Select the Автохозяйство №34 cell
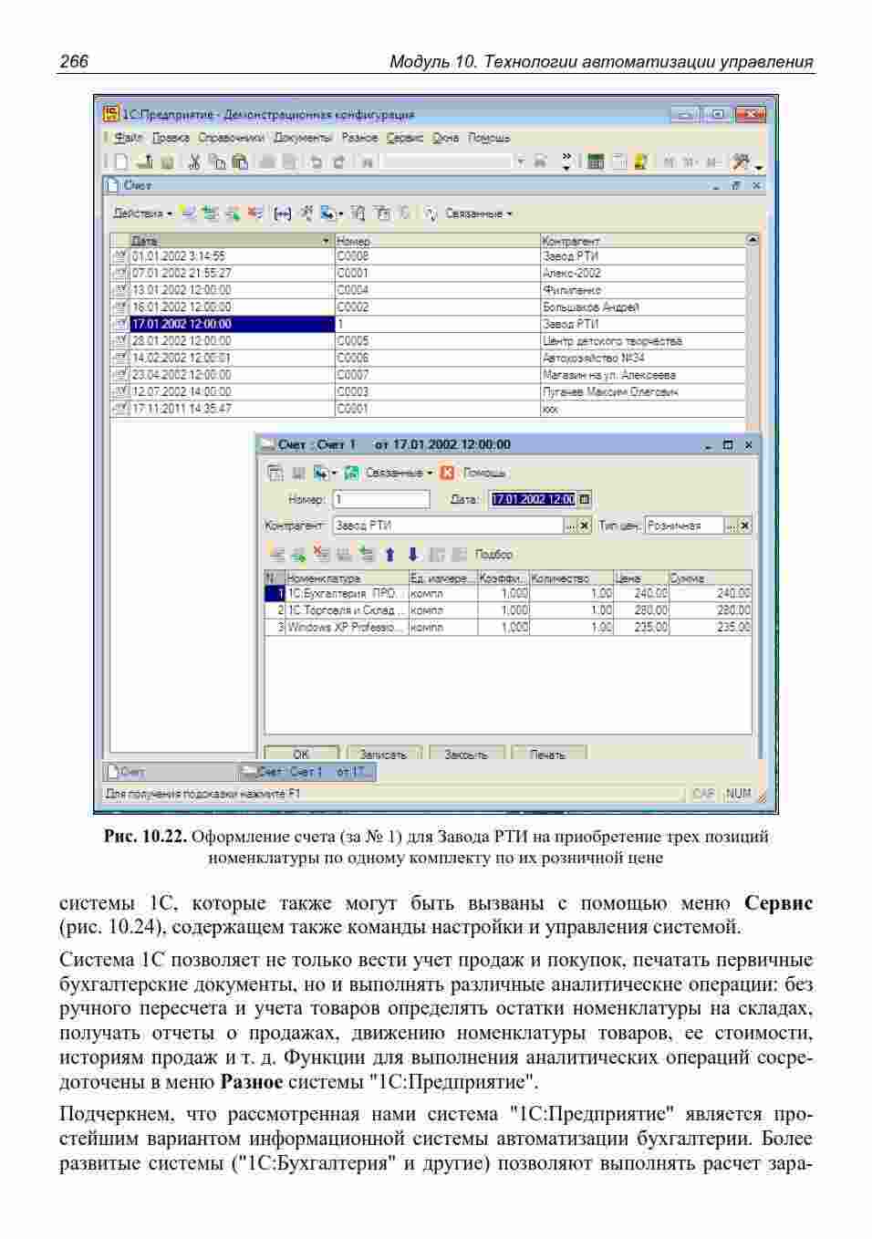Screen dimensions: 872x1239 click(x=642, y=358)
